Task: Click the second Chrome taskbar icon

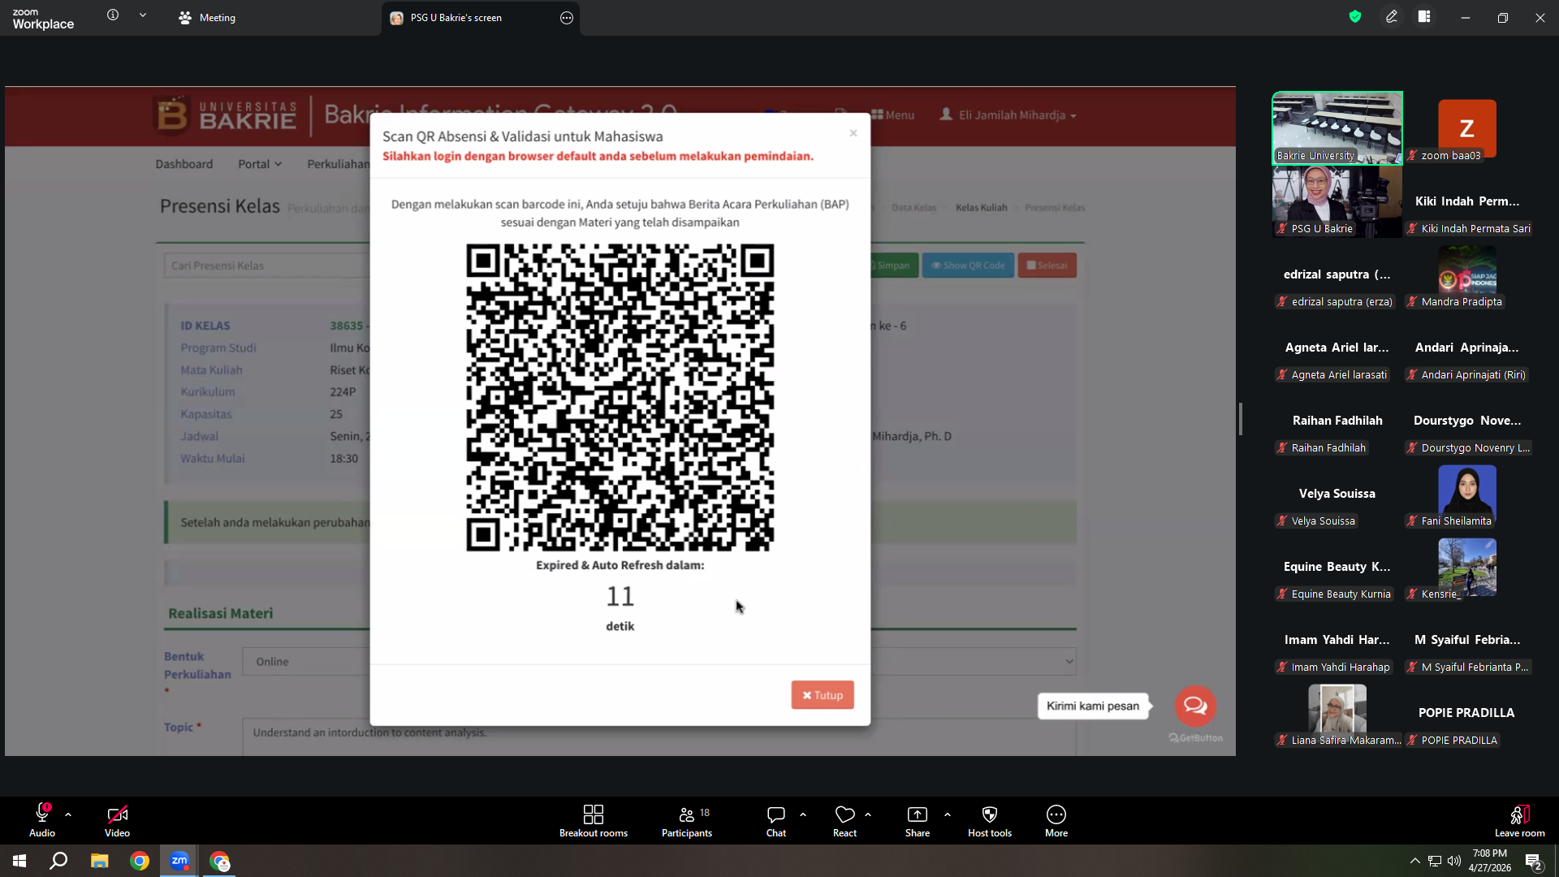Action: click(x=220, y=861)
